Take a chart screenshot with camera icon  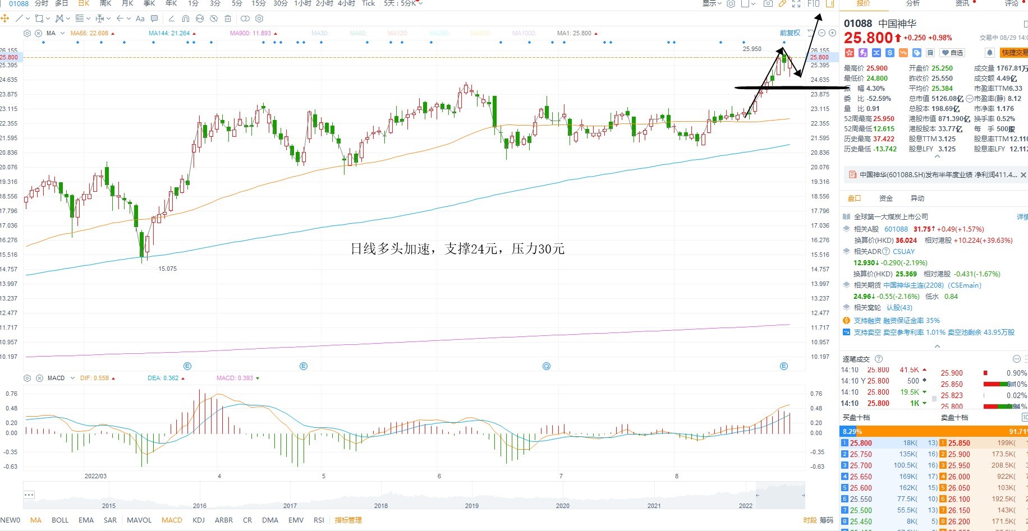pos(768,3)
